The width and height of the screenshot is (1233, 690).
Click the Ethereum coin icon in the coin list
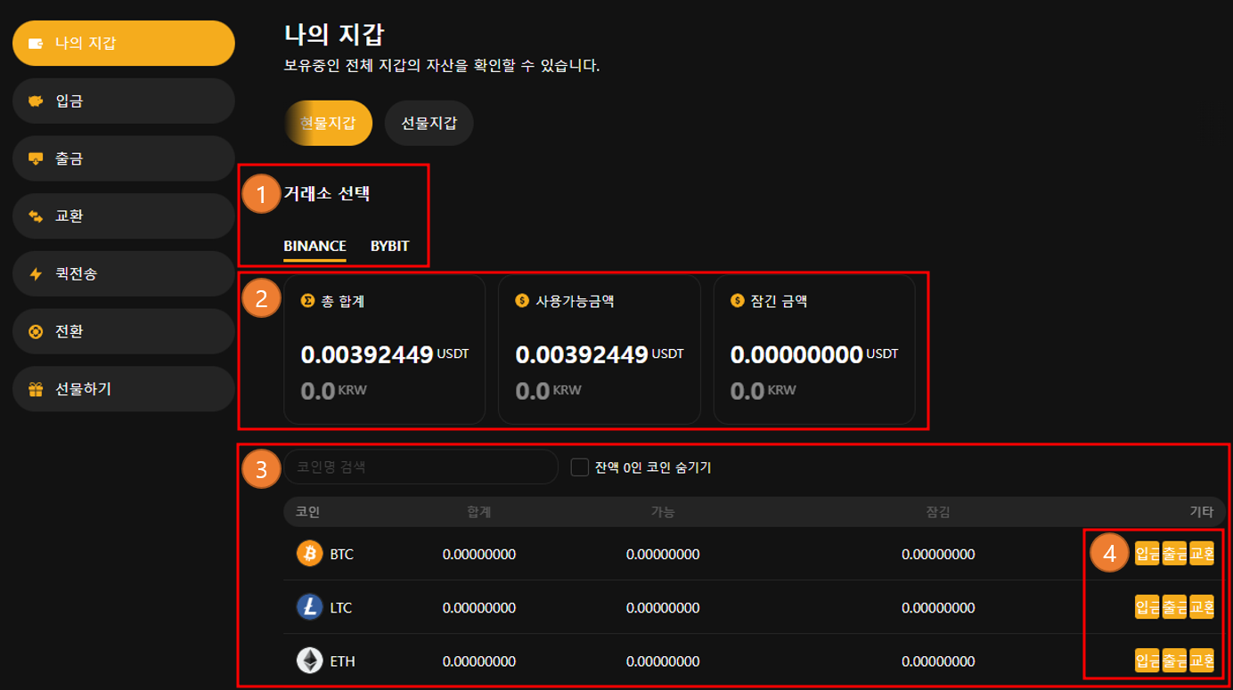[x=308, y=661]
